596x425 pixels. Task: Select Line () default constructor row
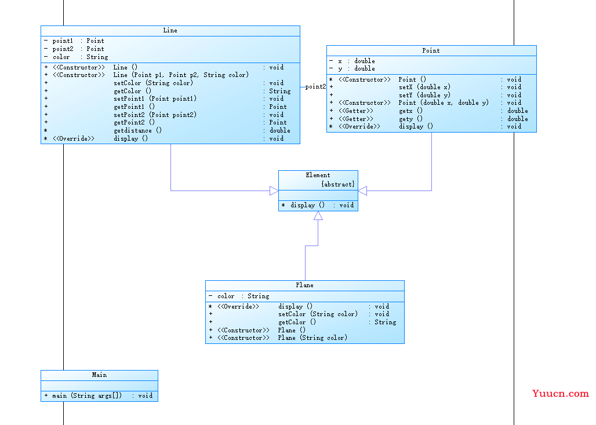coord(164,67)
